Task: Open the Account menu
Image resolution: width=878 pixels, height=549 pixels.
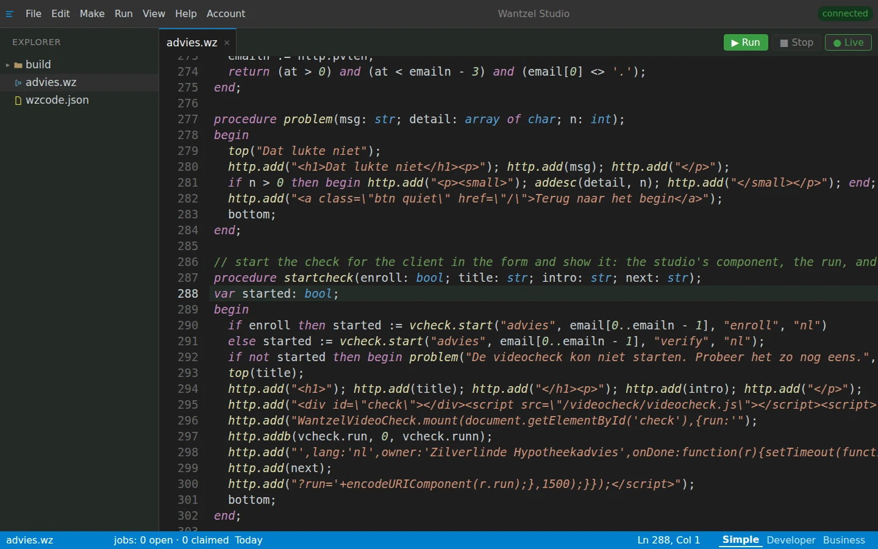Action: [x=226, y=13]
